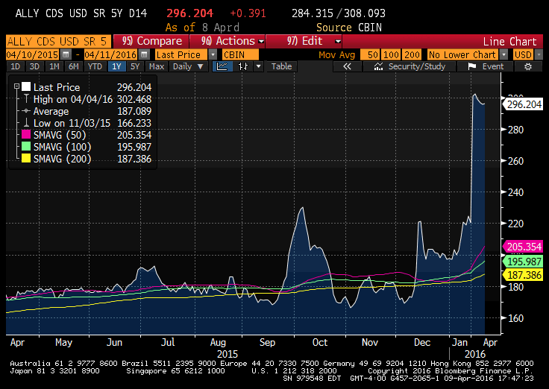Click the Mov Avg label

tap(337, 55)
